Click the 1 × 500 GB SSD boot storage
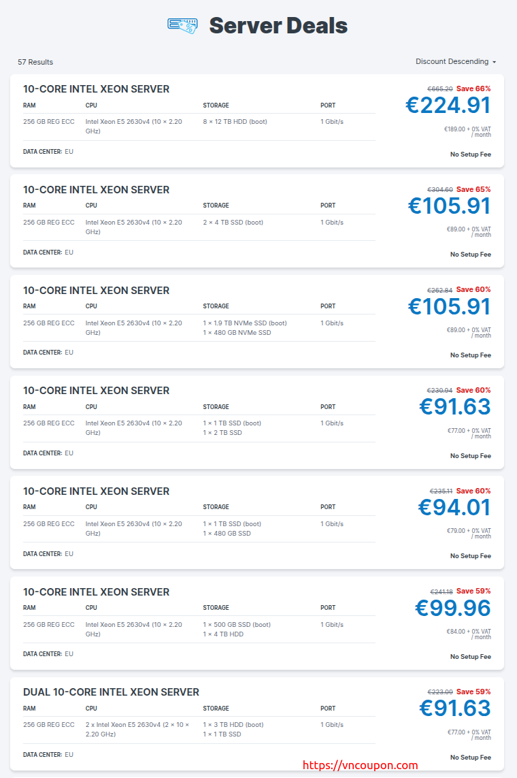This screenshot has width=517, height=778. [237, 625]
